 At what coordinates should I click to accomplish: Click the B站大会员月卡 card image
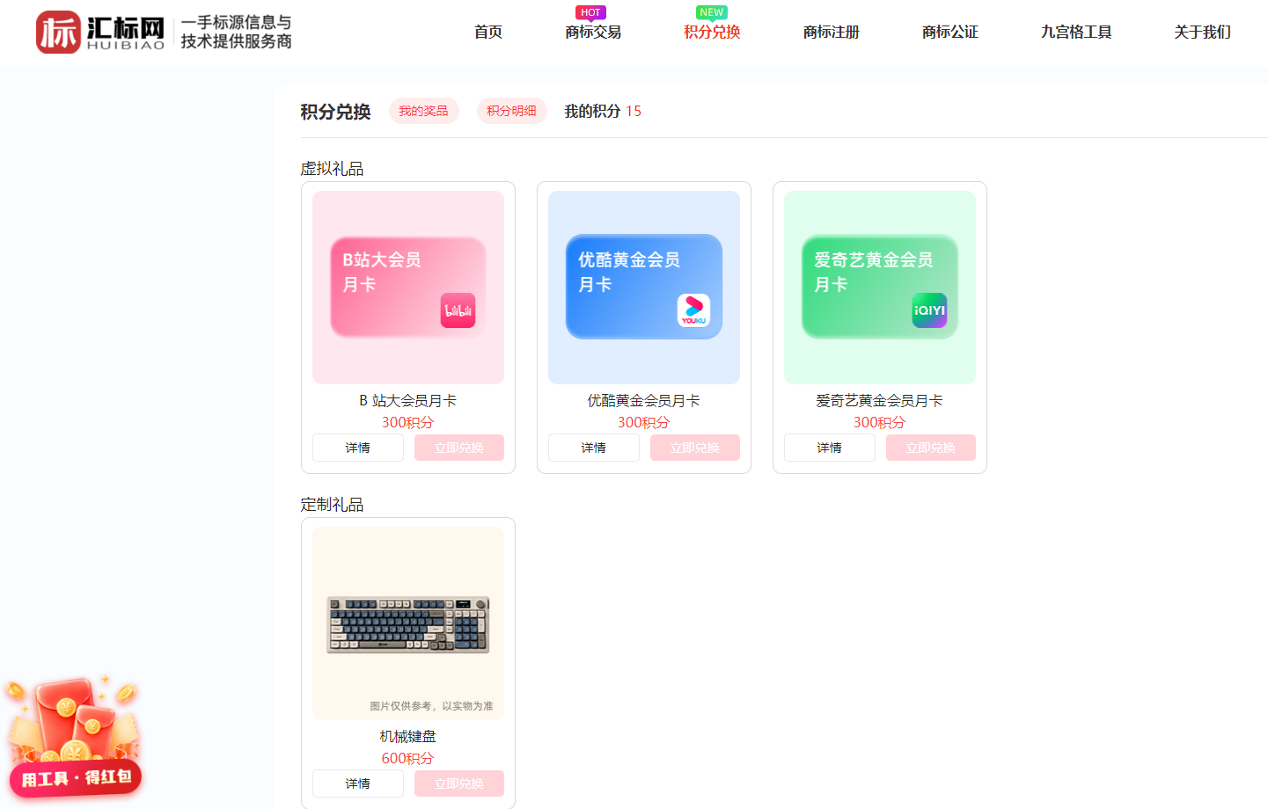pyautogui.click(x=408, y=288)
